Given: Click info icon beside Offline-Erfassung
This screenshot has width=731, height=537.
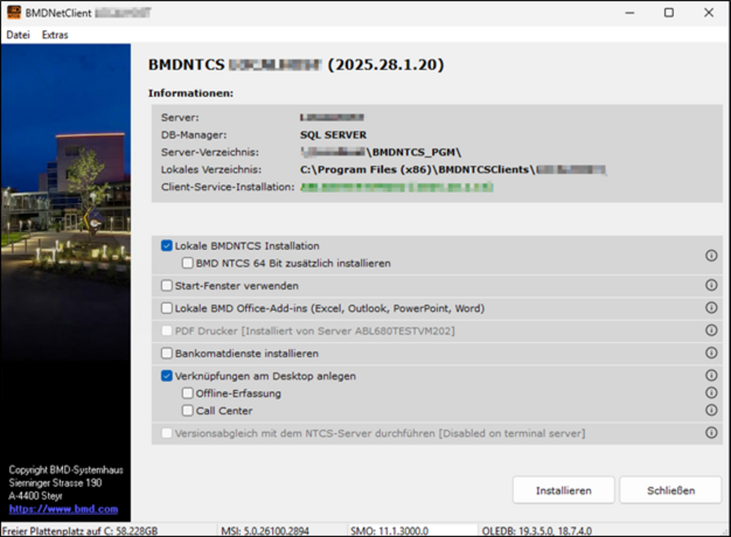Looking at the screenshot, I should coord(711,393).
